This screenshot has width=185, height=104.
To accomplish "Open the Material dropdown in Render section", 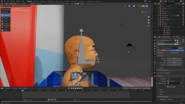I will 175,81.
